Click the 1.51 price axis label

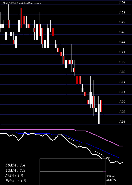coord(122,12)
